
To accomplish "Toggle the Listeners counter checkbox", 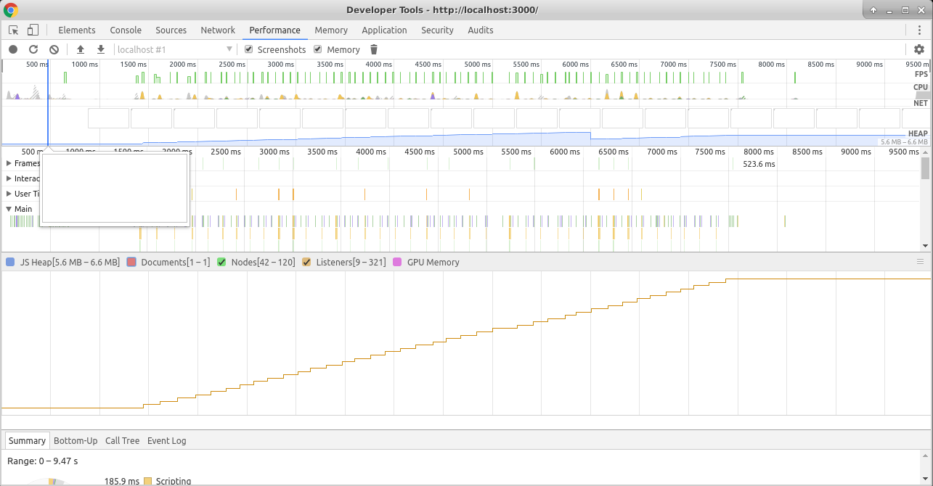I will (x=306, y=262).
